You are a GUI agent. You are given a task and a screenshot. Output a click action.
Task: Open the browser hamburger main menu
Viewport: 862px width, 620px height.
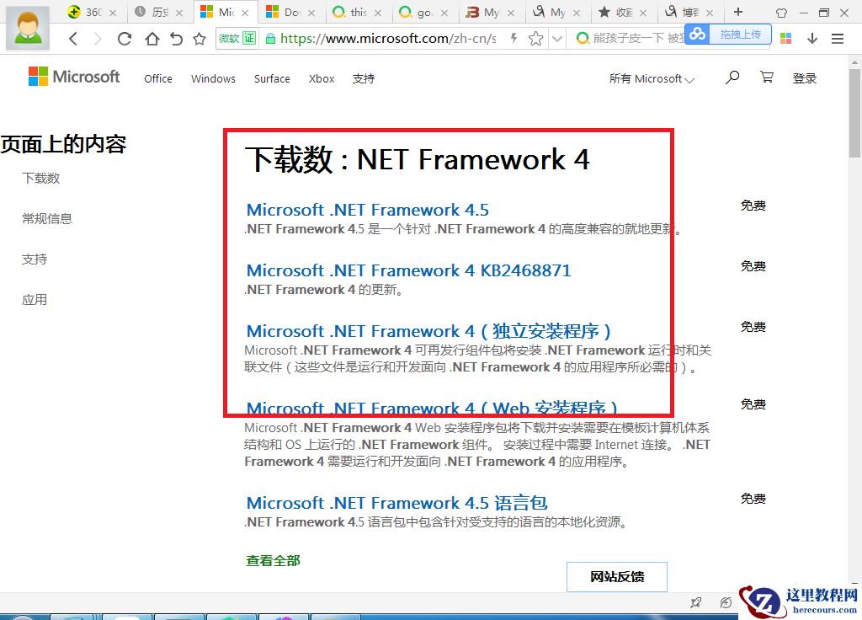click(838, 39)
